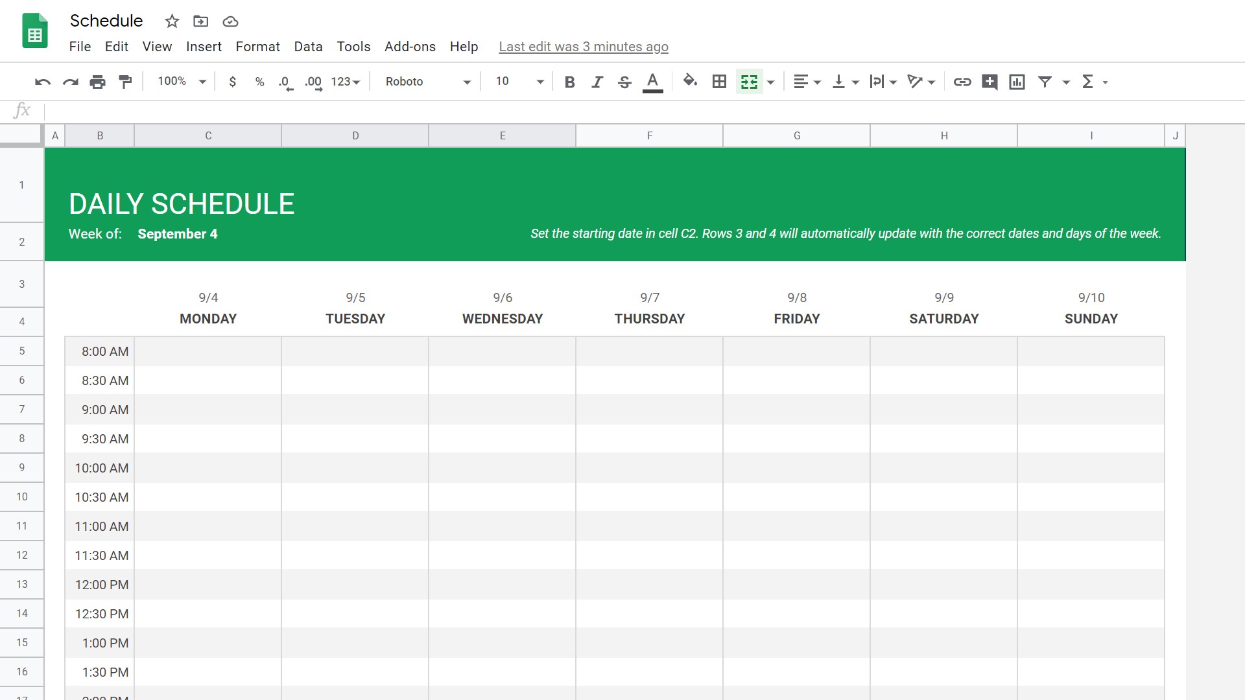Screen dimensions: 1245x700
Task: Expand the zoom level dropdown
Action: point(180,82)
